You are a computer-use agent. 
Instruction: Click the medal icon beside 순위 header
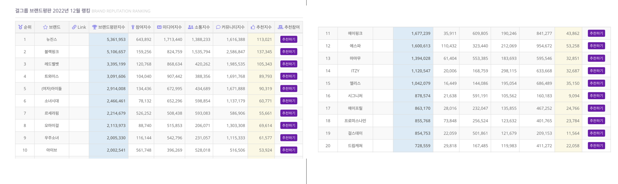pos(20,27)
